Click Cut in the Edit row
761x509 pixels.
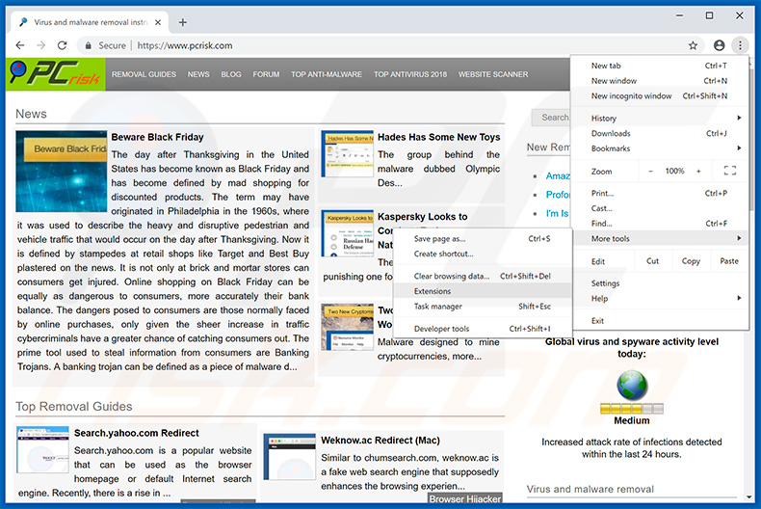[x=653, y=261]
